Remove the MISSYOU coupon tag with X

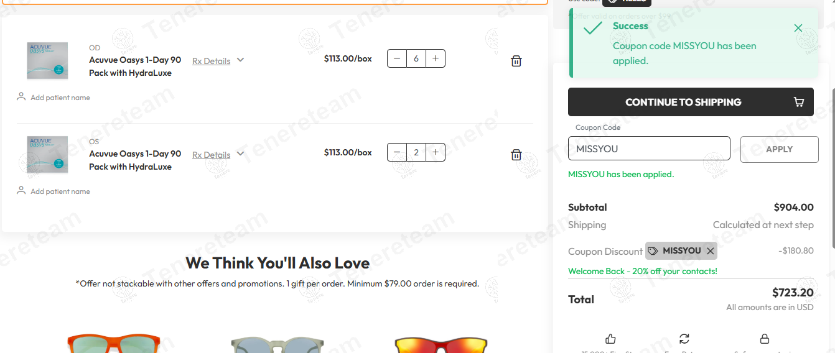click(x=710, y=251)
